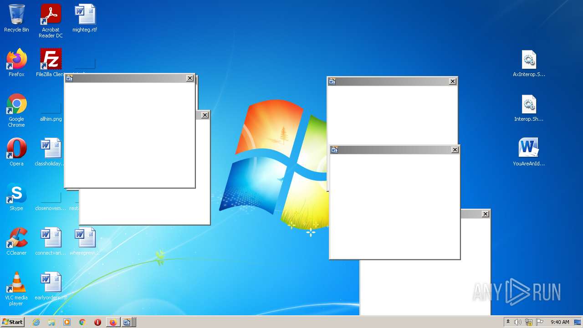Launch Internet Explorer from the taskbar
The width and height of the screenshot is (583, 328).
coord(36,322)
